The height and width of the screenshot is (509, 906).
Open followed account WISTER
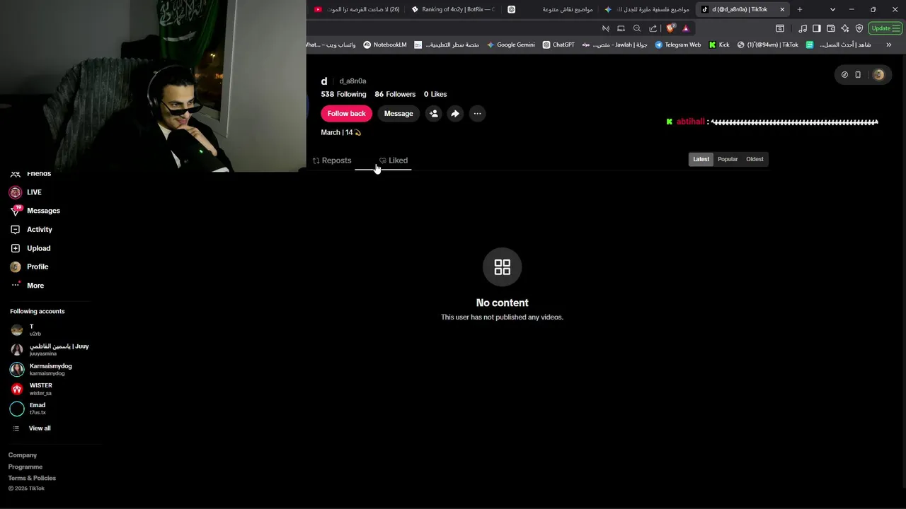[x=31, y=389]
